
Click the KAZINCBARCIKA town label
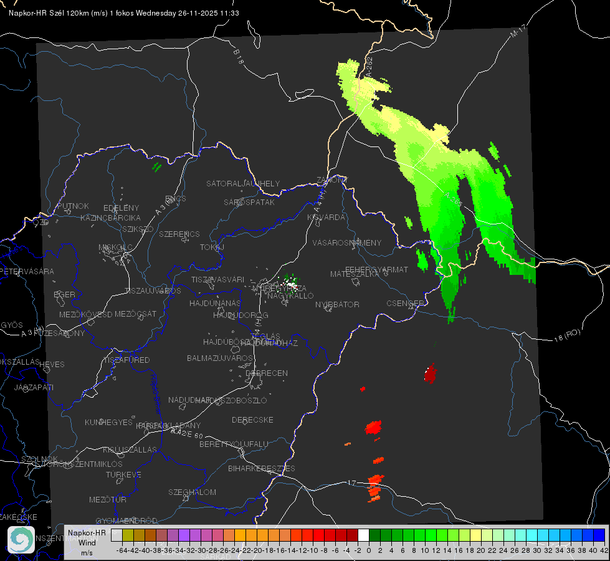(x=110, y=218)
